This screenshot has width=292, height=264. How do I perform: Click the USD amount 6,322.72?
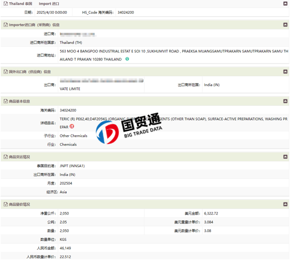point(211,214)
